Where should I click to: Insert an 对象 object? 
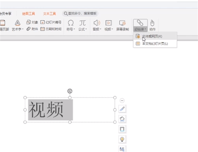tap(32, 22)
